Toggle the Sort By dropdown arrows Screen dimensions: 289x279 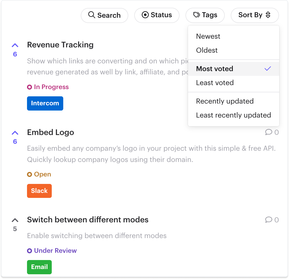coord(268,15)
